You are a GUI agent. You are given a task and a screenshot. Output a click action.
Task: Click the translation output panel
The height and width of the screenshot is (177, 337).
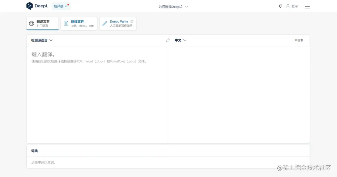tap(239, 94)
